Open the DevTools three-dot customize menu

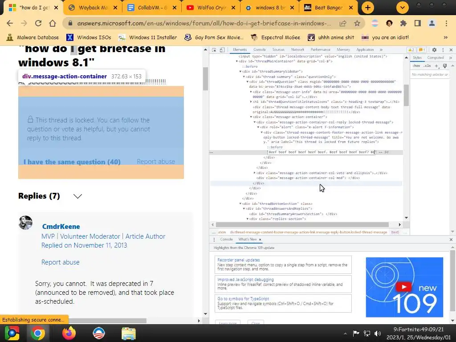443,50
